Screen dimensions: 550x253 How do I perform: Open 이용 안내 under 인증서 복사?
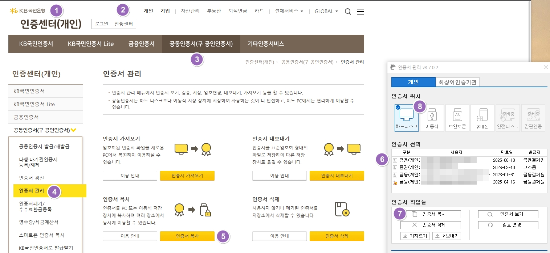point(130,236)
